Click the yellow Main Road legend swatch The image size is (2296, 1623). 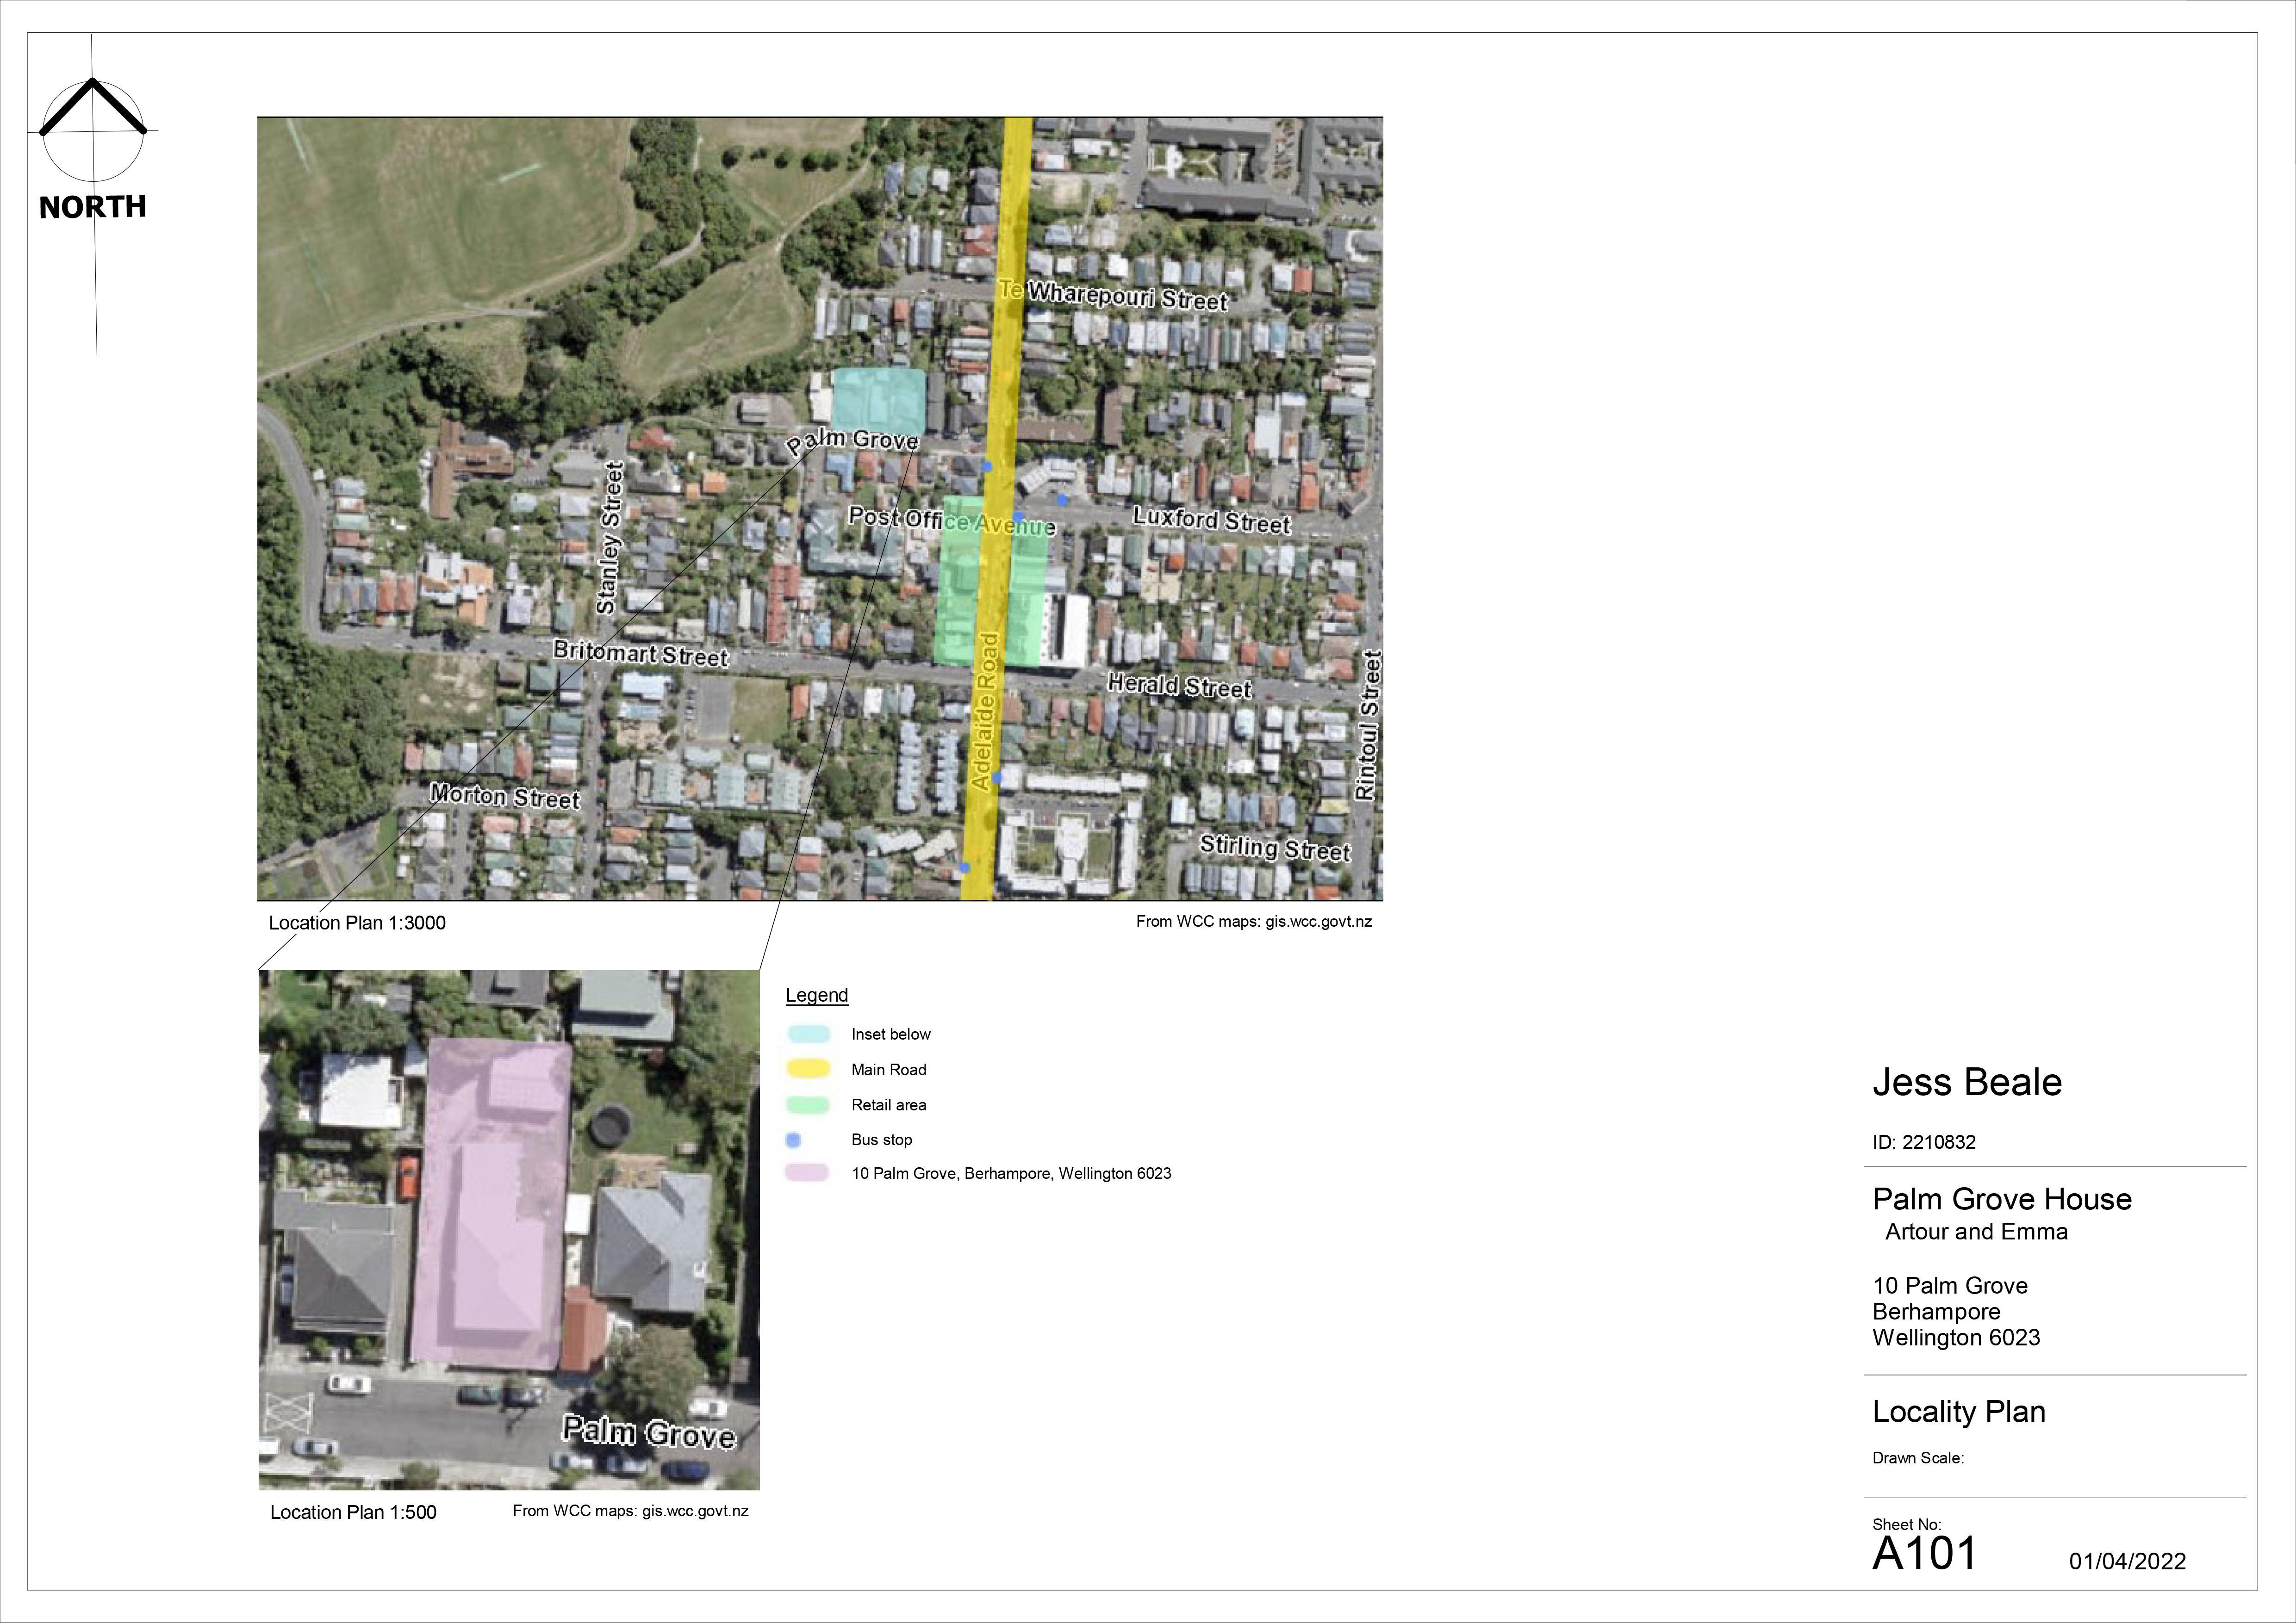[x=808, y=1069]
